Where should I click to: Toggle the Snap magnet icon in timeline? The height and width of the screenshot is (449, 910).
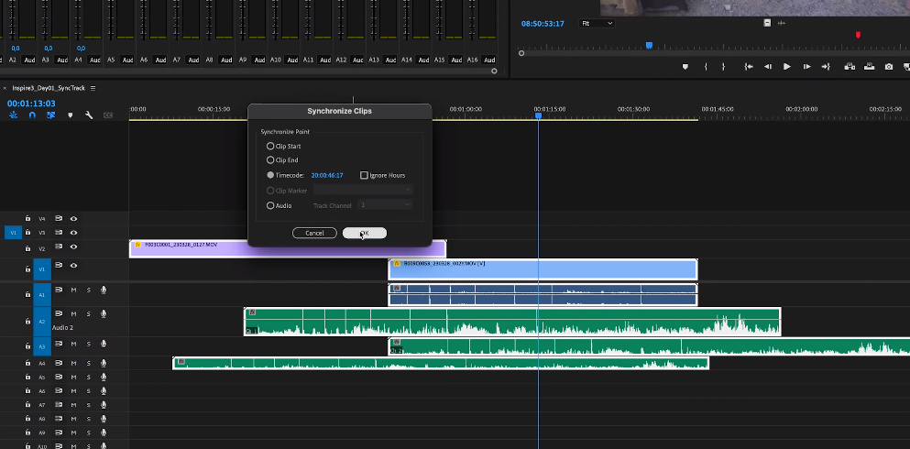click(32, 115)
